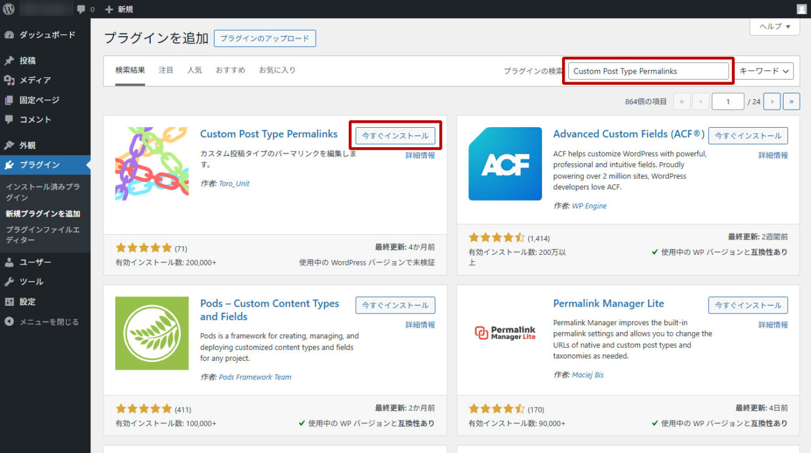Click the colorful chain plugin thumbnail
The image size is (811, 453).
tap(152, 164)
